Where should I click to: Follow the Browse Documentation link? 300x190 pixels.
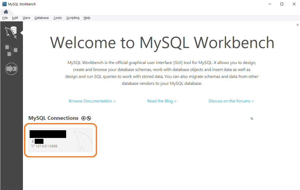pyautogui.click(x=92, y=101)
